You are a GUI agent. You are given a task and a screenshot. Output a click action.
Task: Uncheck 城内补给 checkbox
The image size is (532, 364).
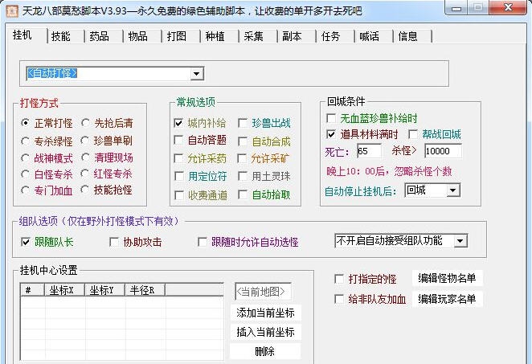[x=178, y=123]
